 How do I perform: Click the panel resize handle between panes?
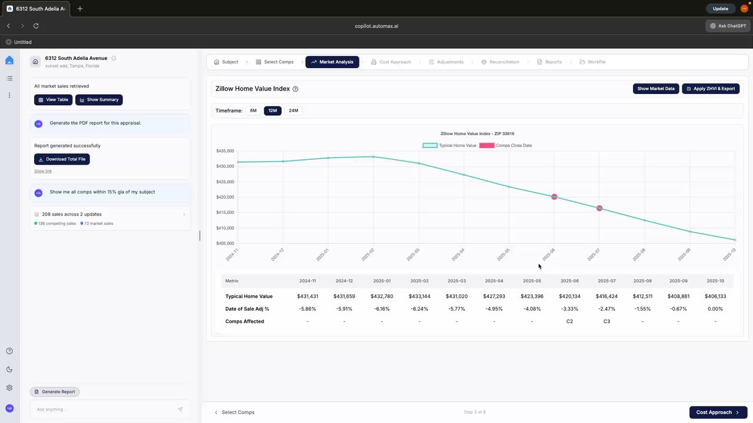tap(199, 236)
